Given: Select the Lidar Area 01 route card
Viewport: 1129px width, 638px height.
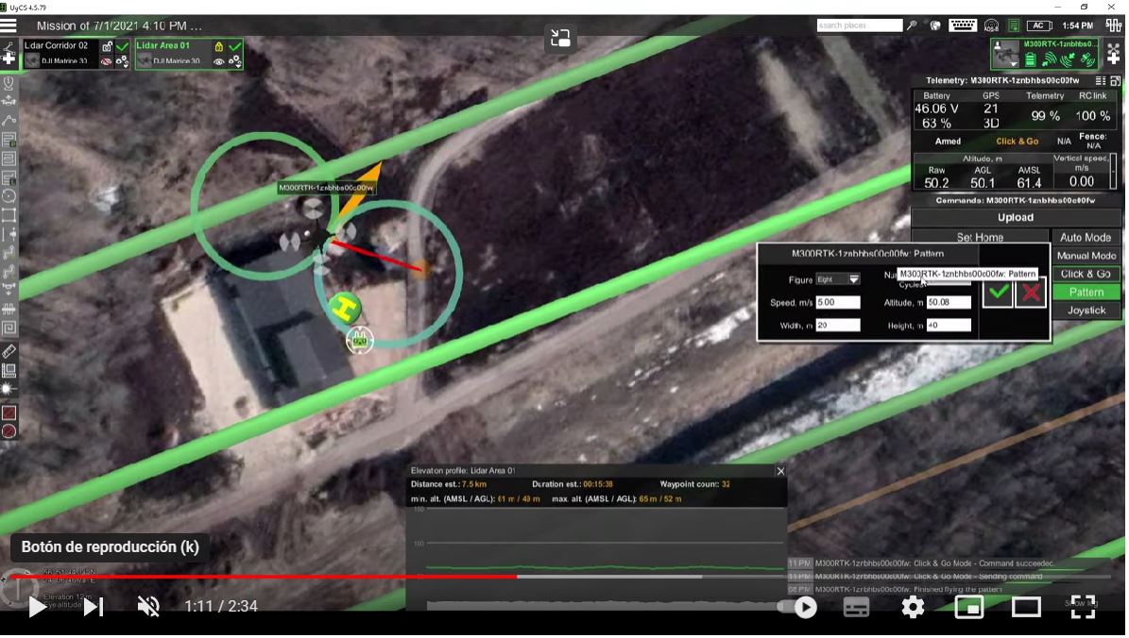Looking at the screenshot, I should click(189, 54).
